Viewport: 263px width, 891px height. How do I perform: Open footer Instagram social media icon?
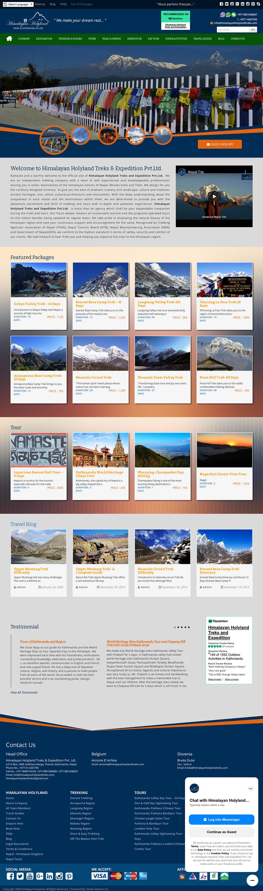tap(59, 876)
